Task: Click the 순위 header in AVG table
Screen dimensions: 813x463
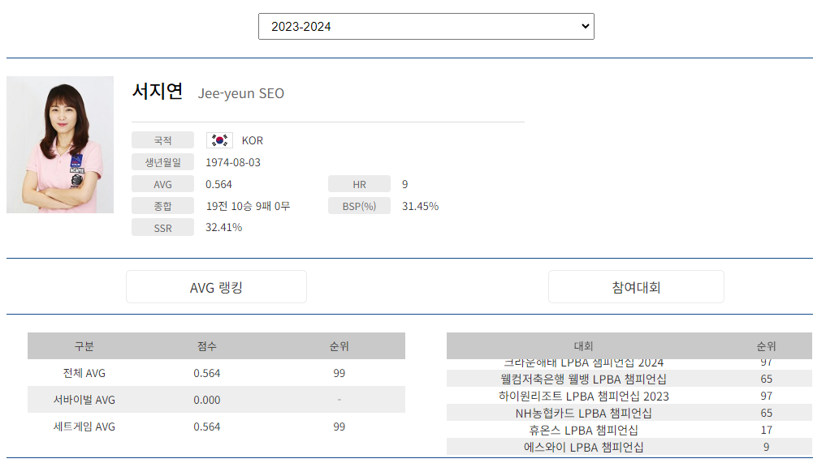Action: pyautogui.click(x=339, y=346)
